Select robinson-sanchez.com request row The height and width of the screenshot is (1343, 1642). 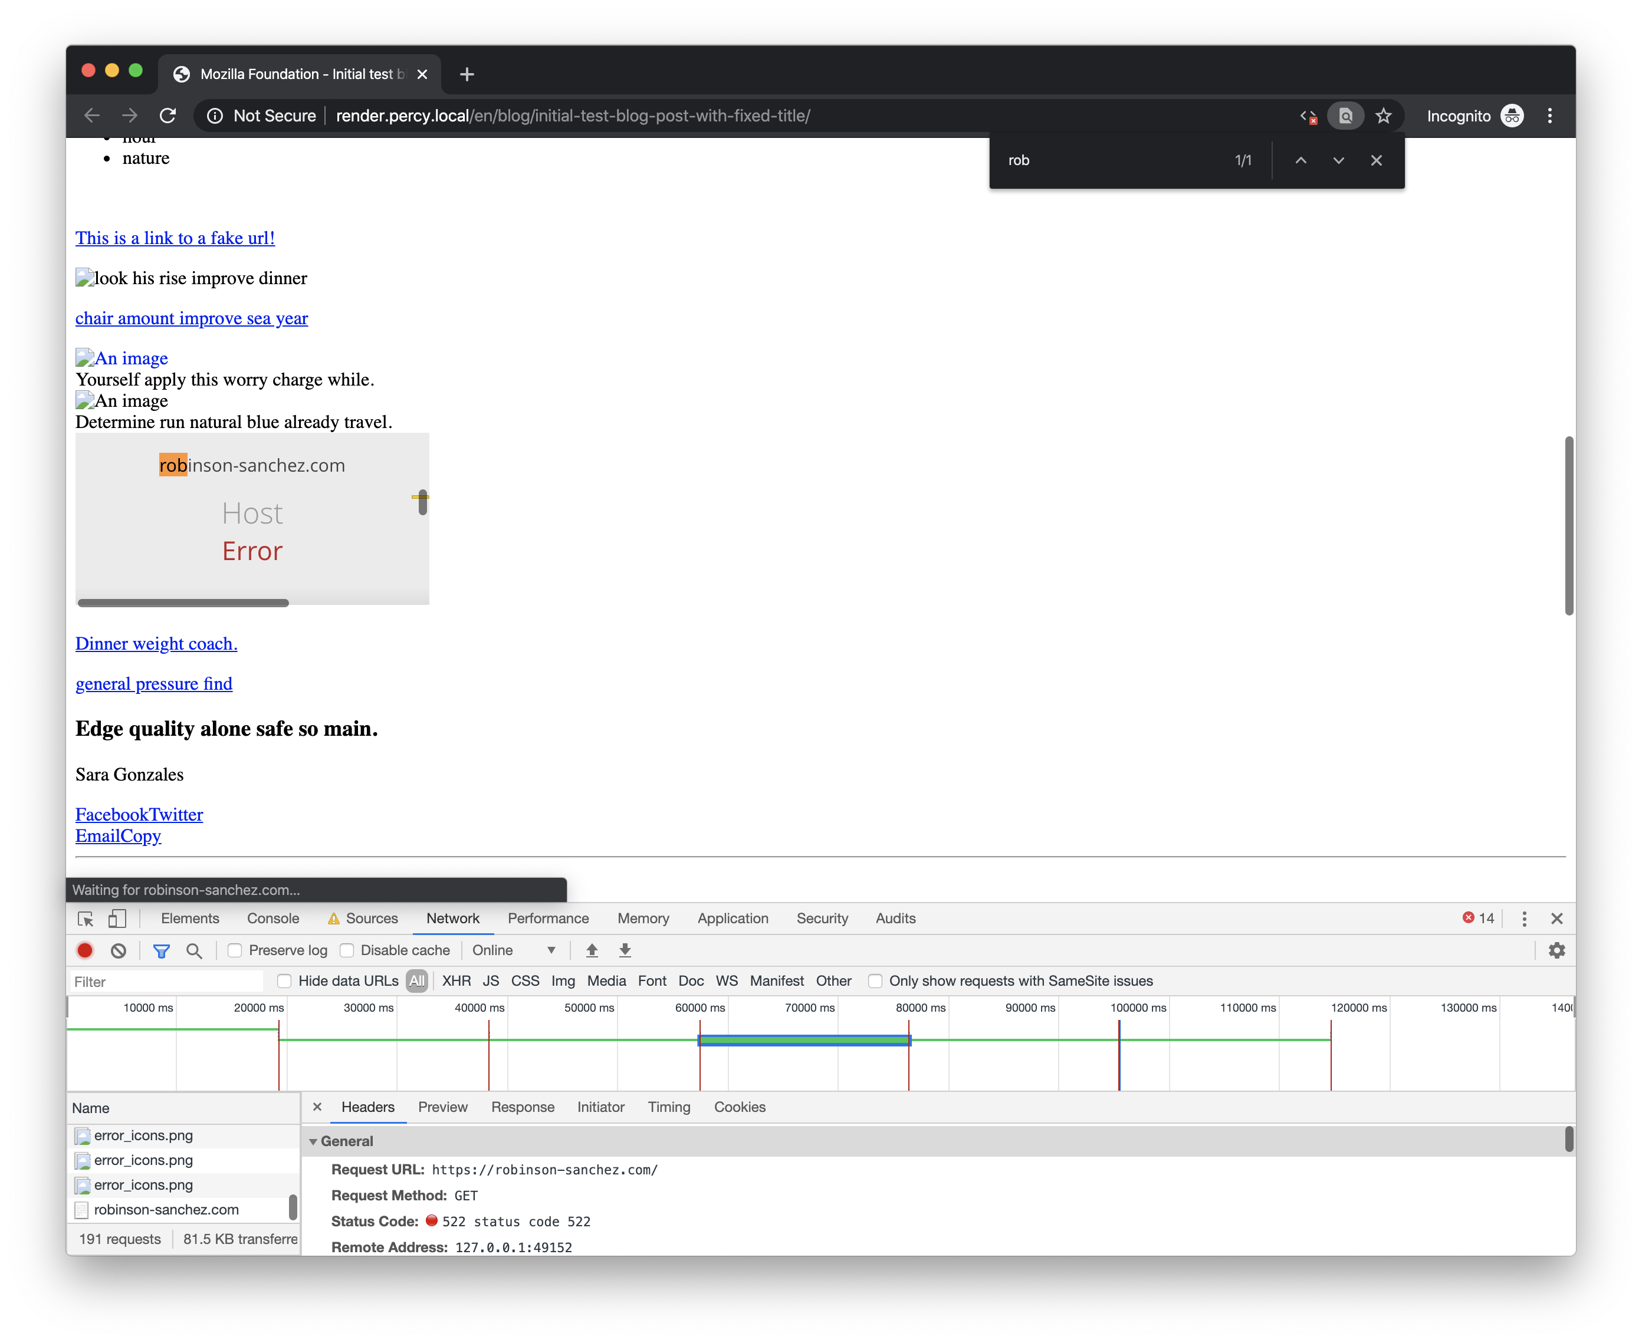click(x=183, y=1210)
